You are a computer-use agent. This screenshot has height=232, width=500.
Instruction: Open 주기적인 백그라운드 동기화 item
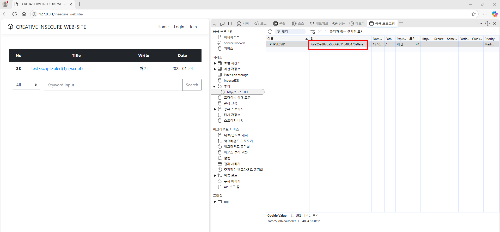[x=243, y=170]
